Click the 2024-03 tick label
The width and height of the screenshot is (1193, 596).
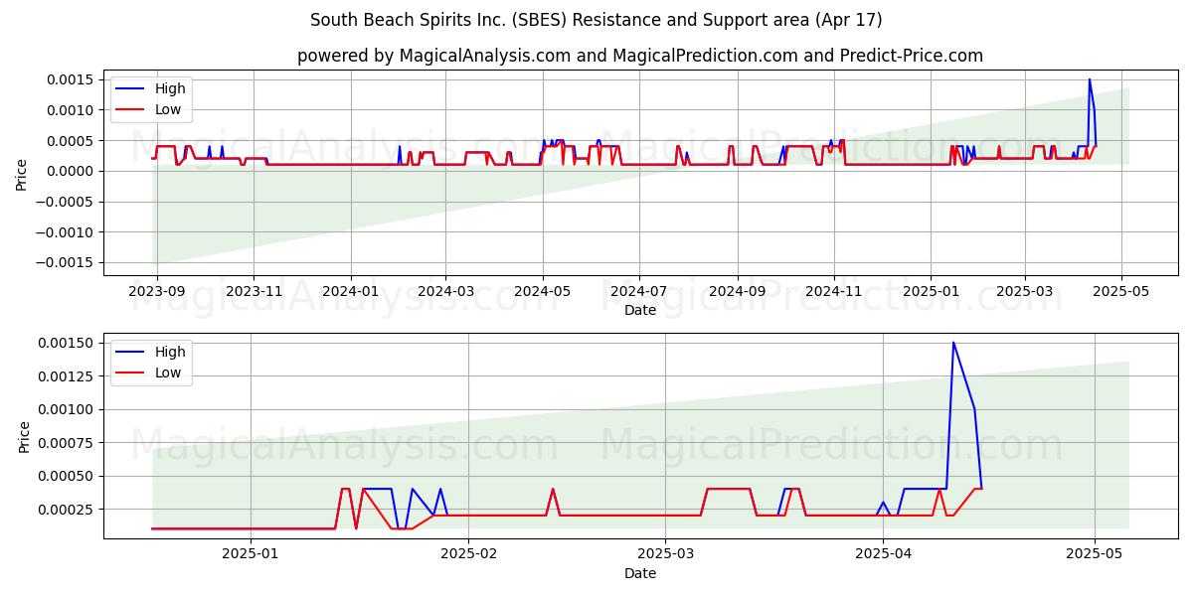click(444, 292)
